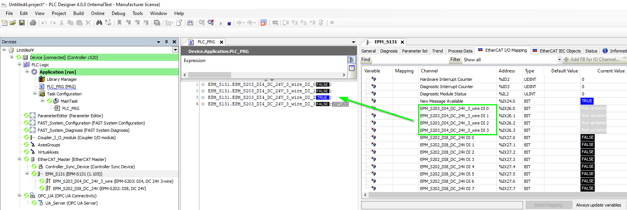Click the Delete X toolbar icon
The height and width of the screenshot is (210, 627).
(88, 23)
